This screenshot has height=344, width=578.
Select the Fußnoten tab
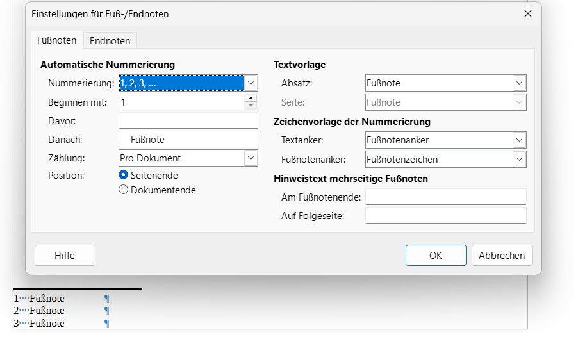(57, 40)
